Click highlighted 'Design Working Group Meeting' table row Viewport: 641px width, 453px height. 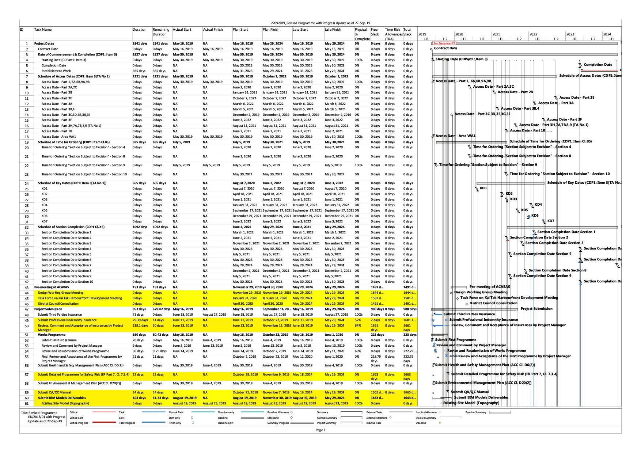coord(61,293)
